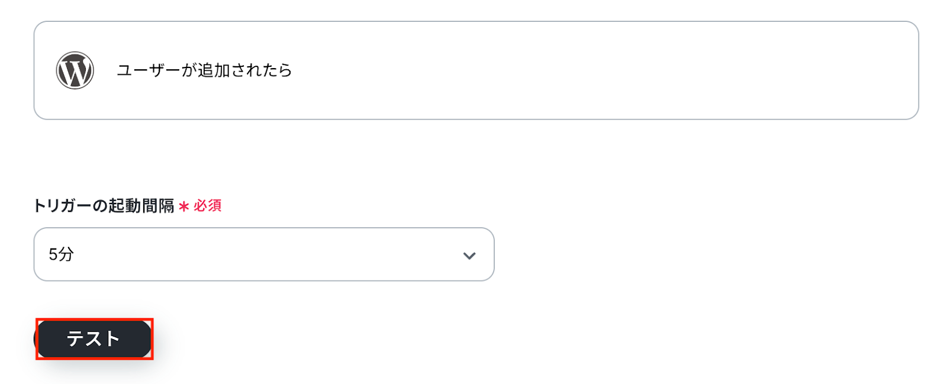Focus the trigger interval select field

coord(263,254)
